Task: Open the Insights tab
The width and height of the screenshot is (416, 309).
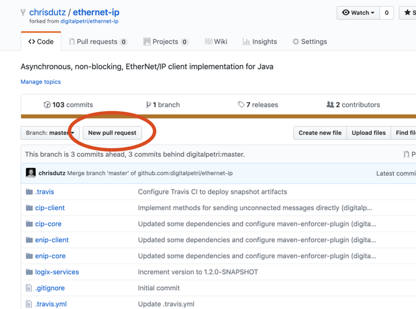Action: tap(259, 42)
